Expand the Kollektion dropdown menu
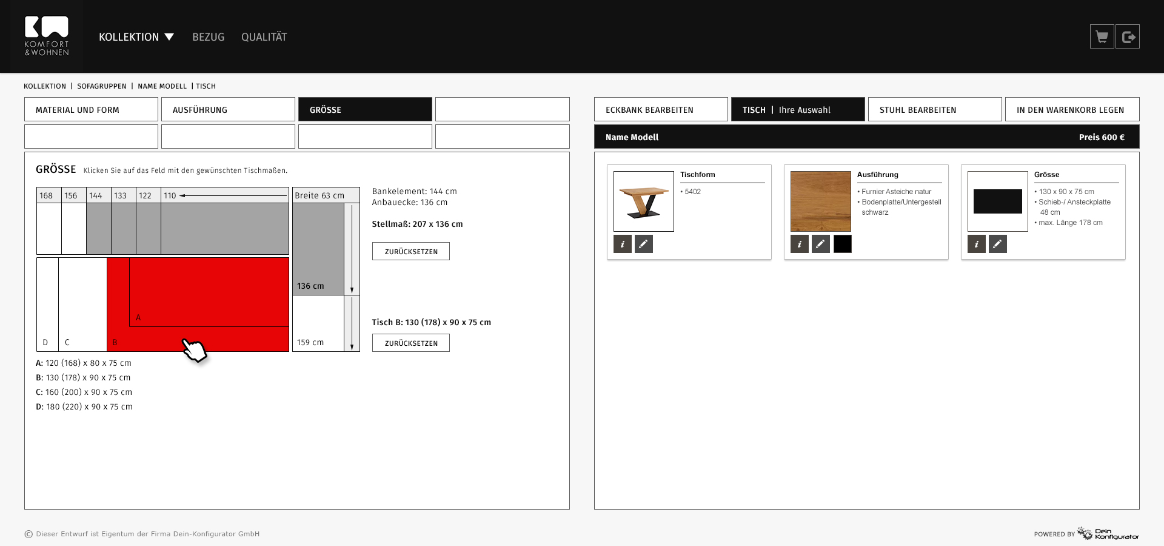Screen dimensions: 1164x546 pyautogui.click(x=136, y=37)
